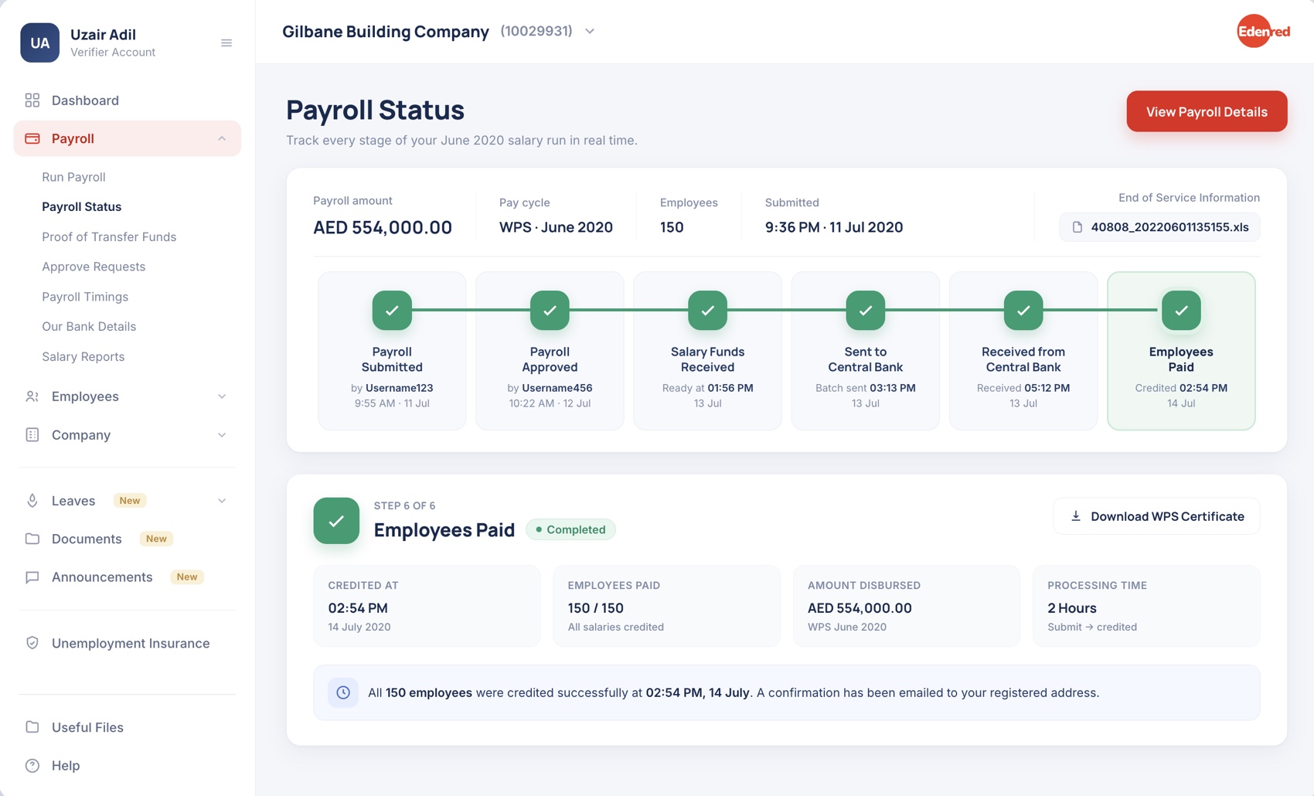Click the WPS · June 2020 pay cycle
Viewport: 1314px width, 796px height.
coord(556,227)
